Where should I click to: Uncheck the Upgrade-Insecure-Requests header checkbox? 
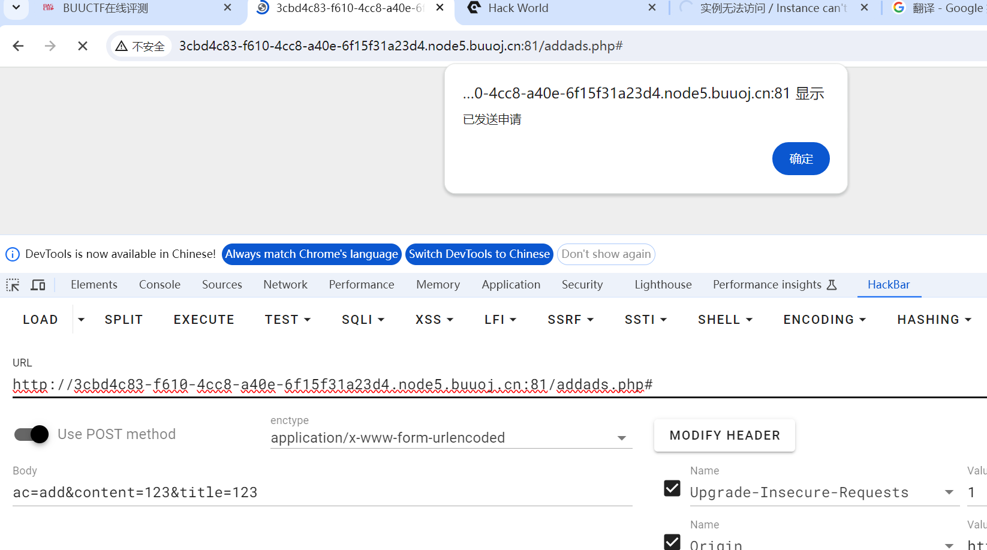672,488
